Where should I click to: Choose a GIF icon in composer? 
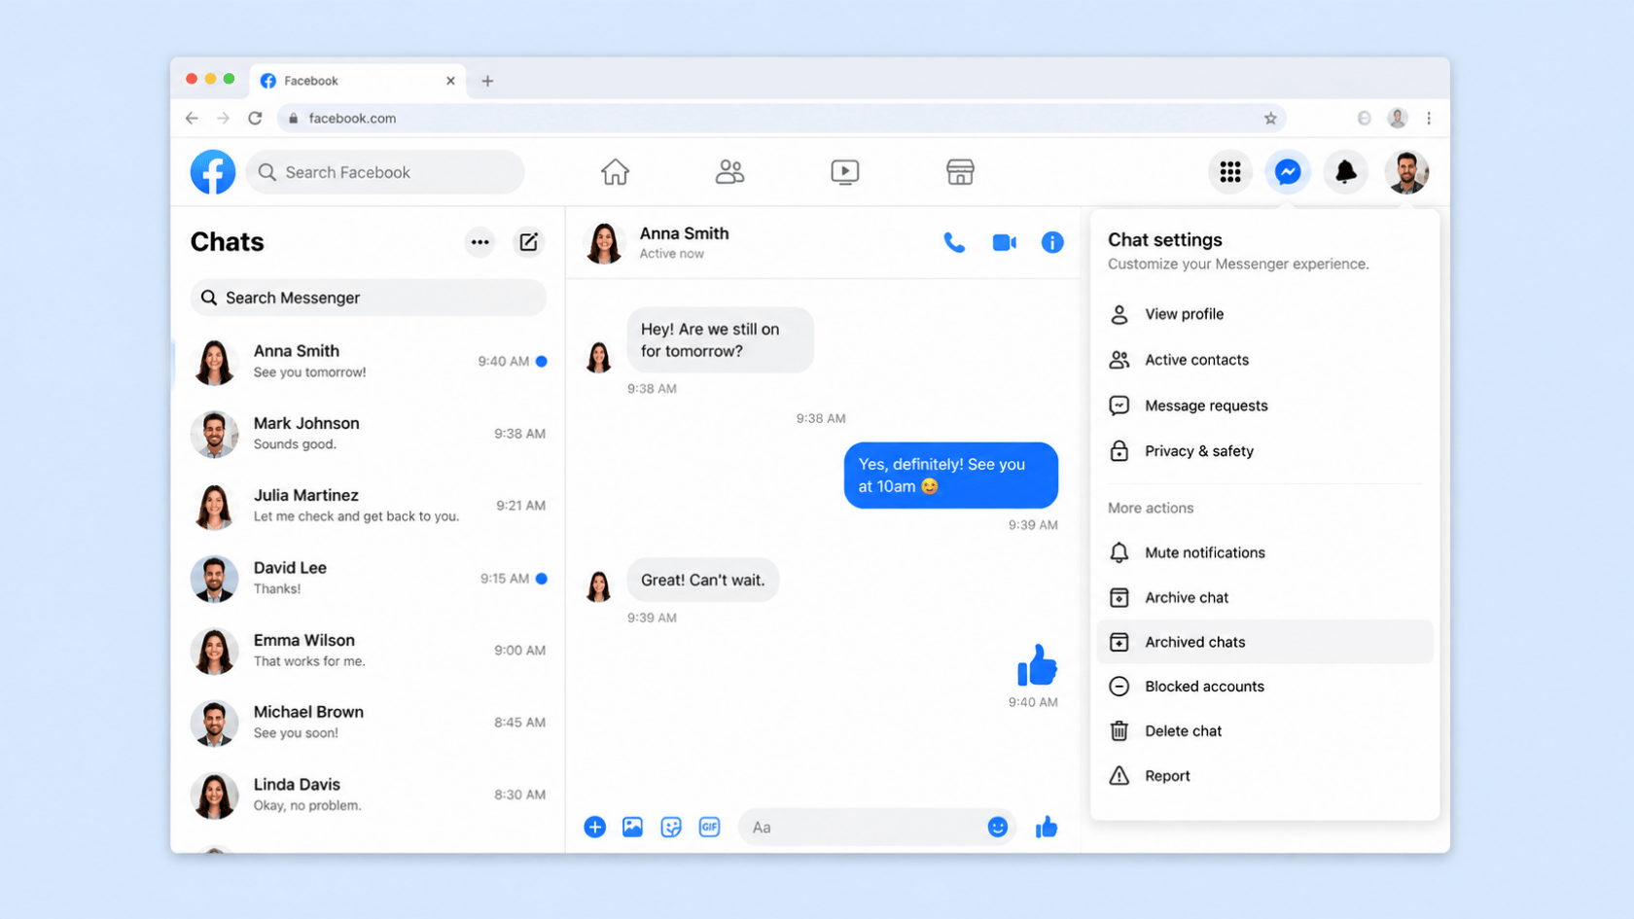tap(710, 827)
